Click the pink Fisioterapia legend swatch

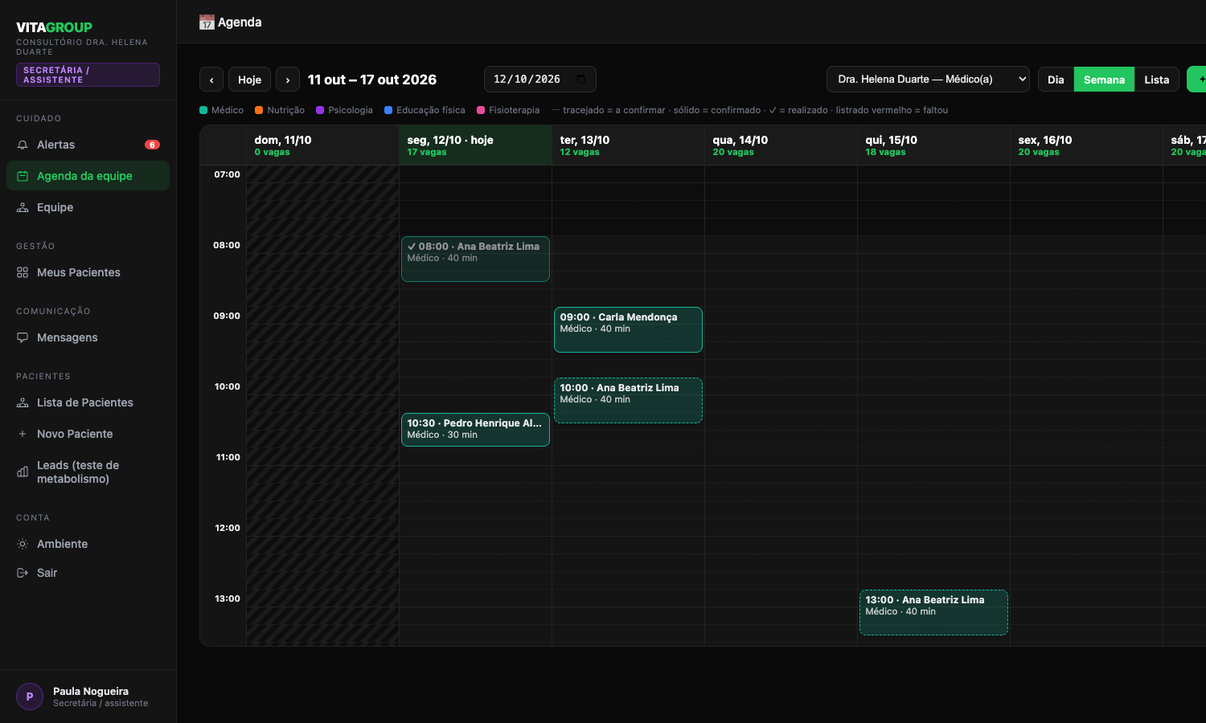tap(481, 110)
